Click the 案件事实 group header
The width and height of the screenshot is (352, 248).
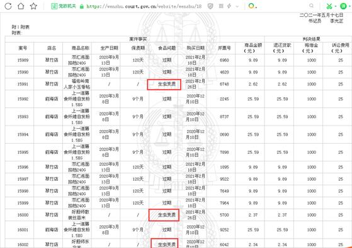click(x=138, y=39)
